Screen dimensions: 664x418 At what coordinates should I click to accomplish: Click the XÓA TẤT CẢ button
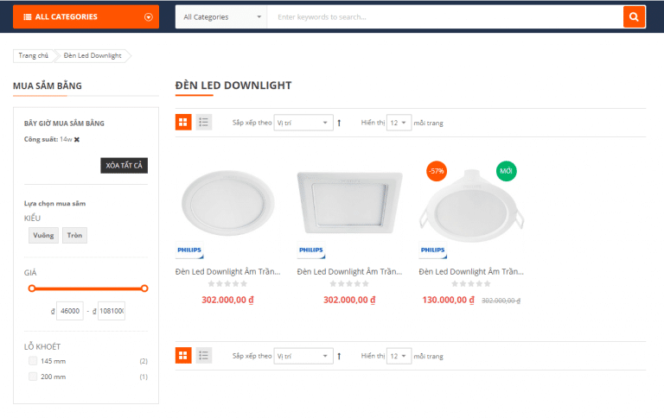124,165
